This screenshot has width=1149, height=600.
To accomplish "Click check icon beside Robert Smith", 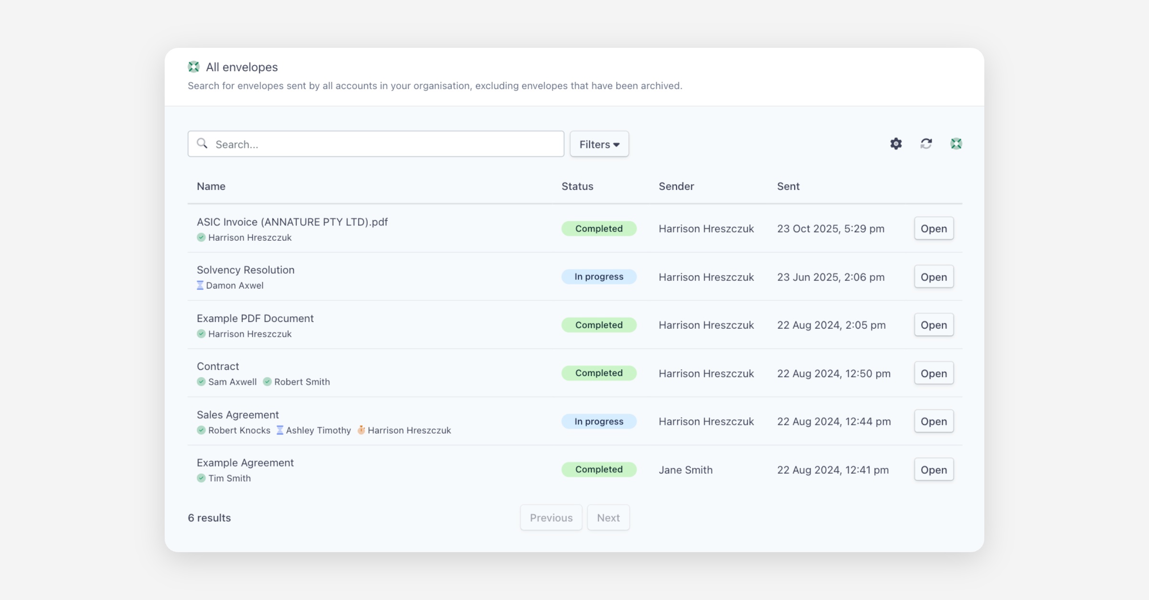I will tap(267, 382).
